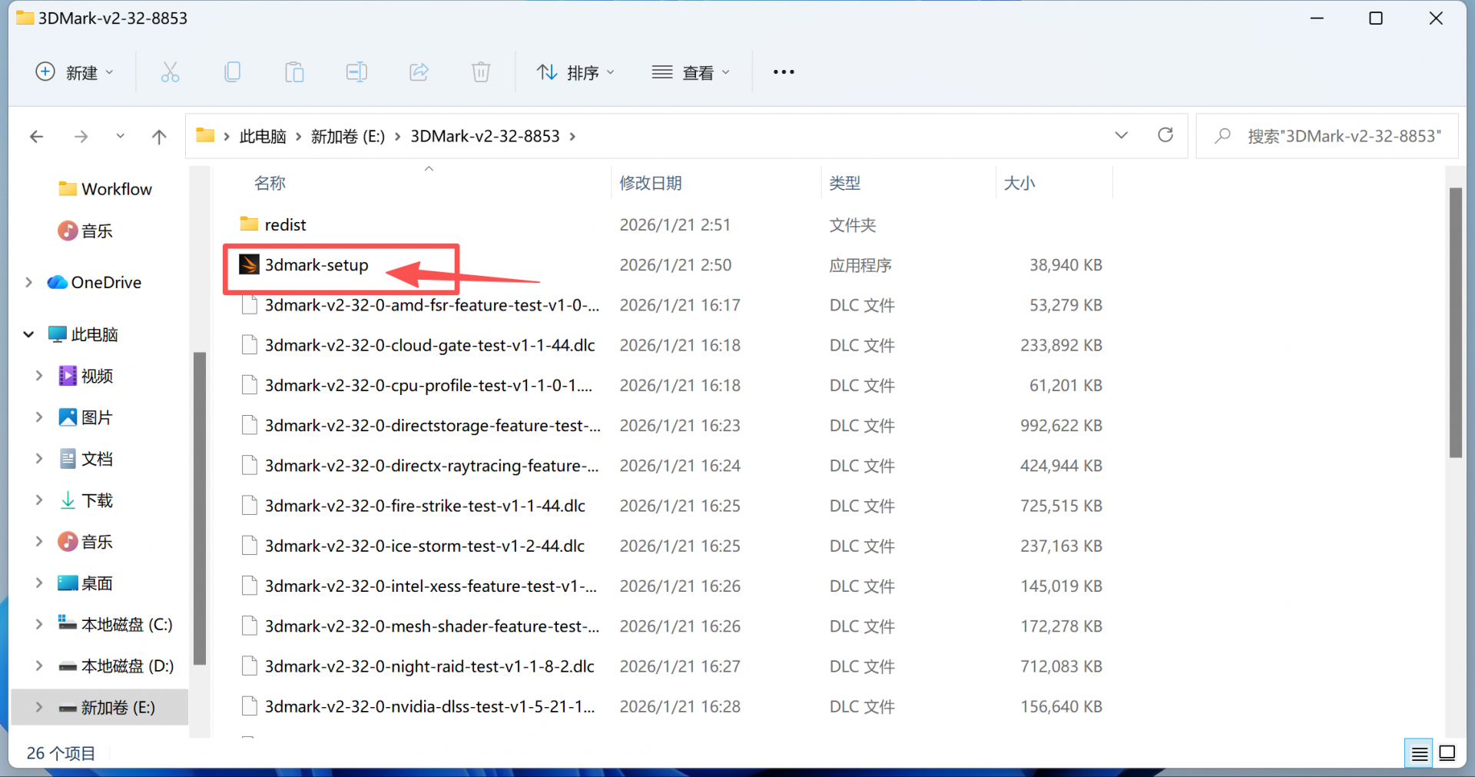Sort by the 修改日期 column header
Viewport: 1475px width, 777px height.
(651, 183)
